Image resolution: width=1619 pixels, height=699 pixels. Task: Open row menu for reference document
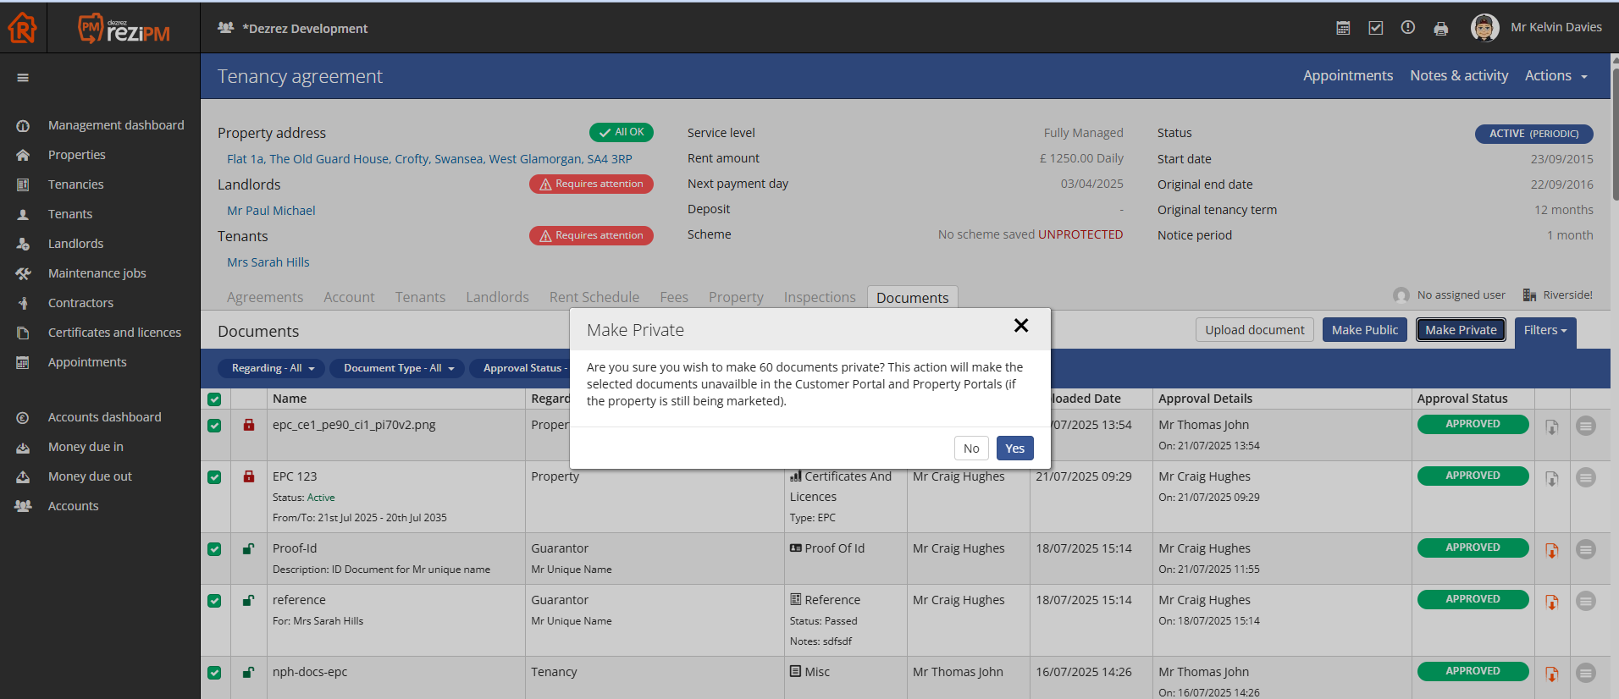(x=1585, y=601)
